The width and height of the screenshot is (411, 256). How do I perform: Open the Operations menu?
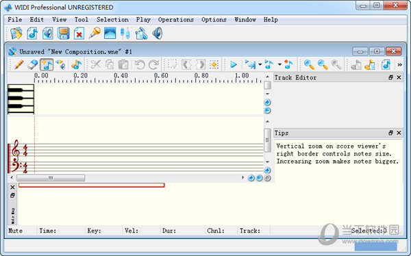(x=176, y=20)
